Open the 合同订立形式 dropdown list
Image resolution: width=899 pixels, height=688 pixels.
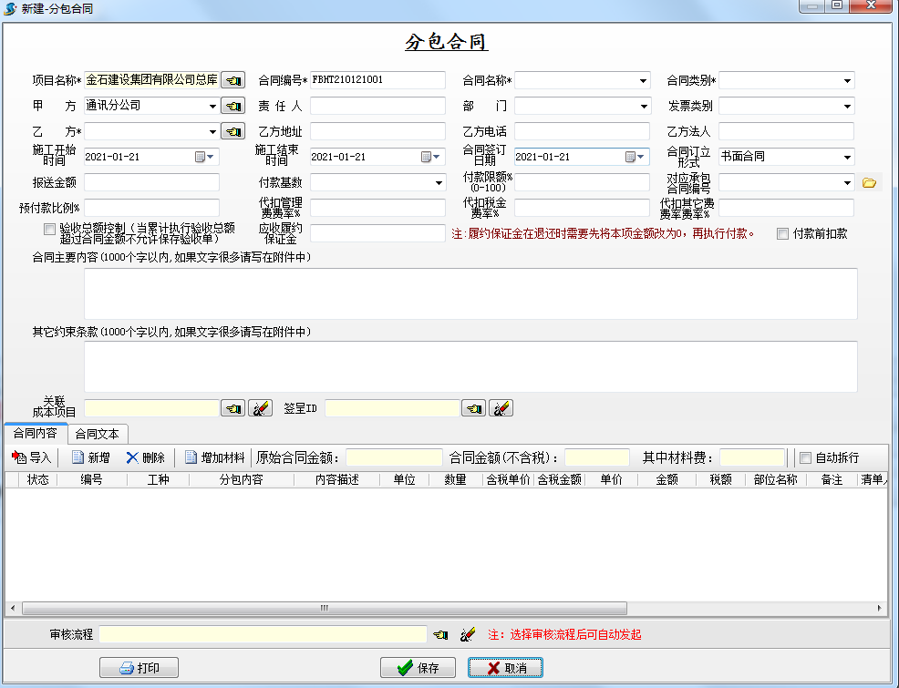click(847, 157)
